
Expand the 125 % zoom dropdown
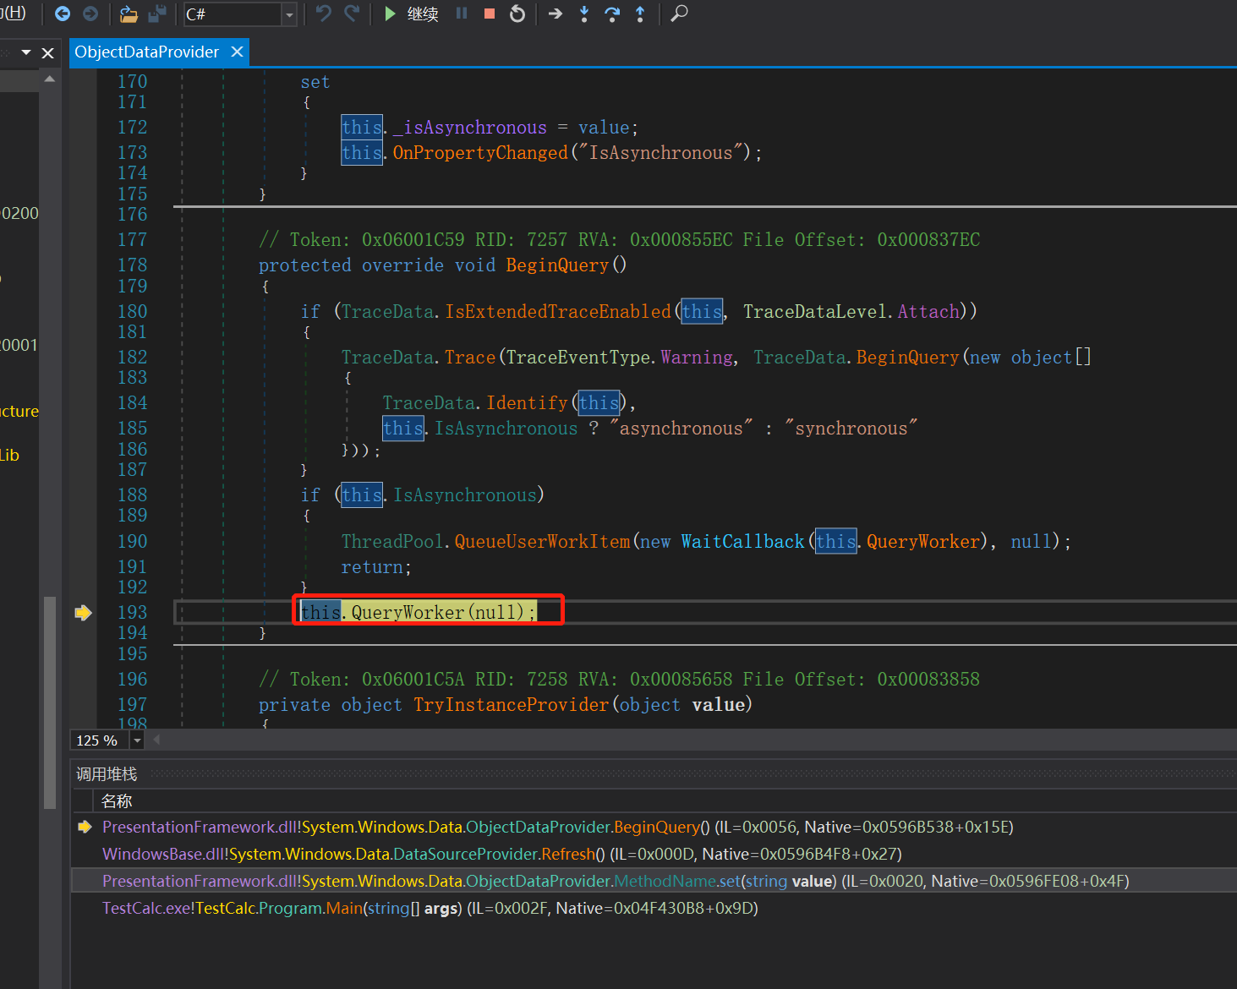click(137, 740)
